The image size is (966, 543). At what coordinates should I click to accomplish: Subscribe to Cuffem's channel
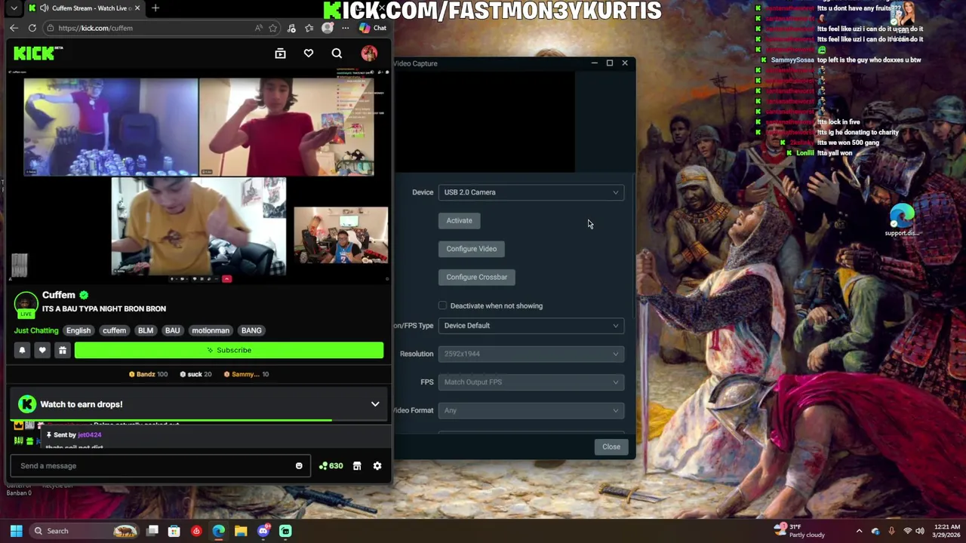[229, 350]
